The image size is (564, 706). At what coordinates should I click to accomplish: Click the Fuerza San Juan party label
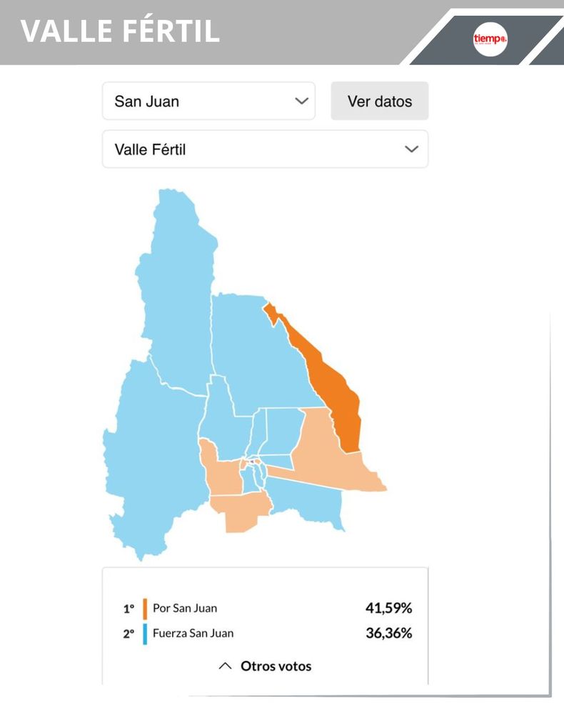[x=193, y=633]
